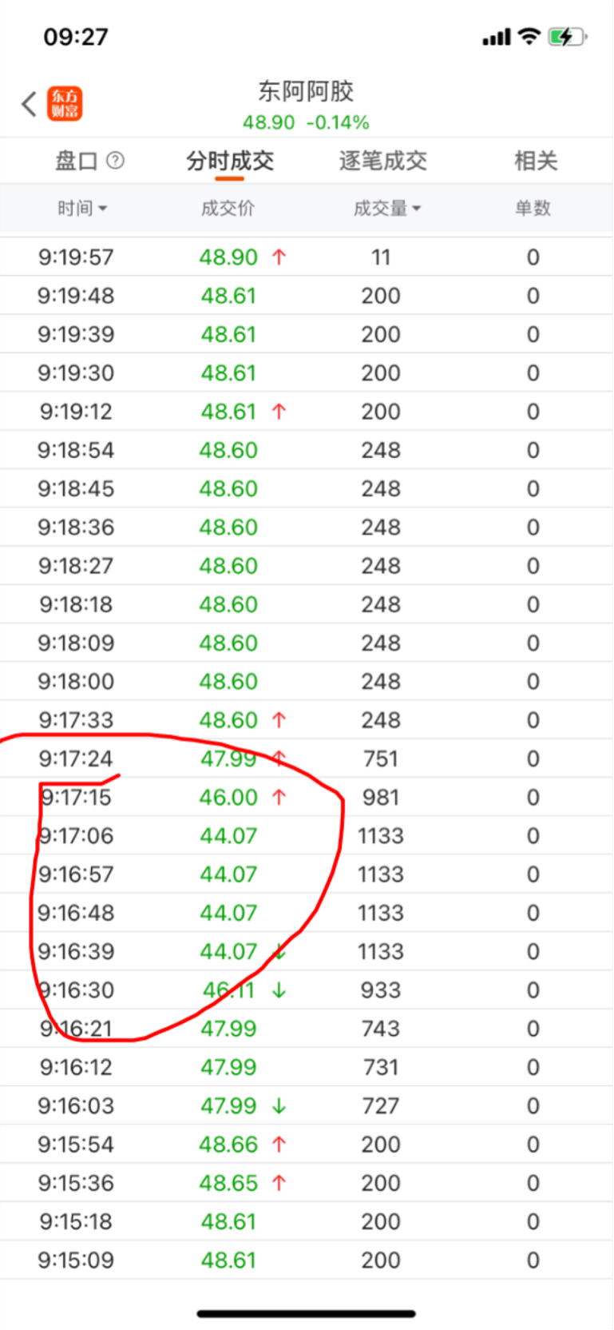Screen dimensions: 614x1330
Task: Tap the volume 743 cell
Action: tap(381, 1029)
